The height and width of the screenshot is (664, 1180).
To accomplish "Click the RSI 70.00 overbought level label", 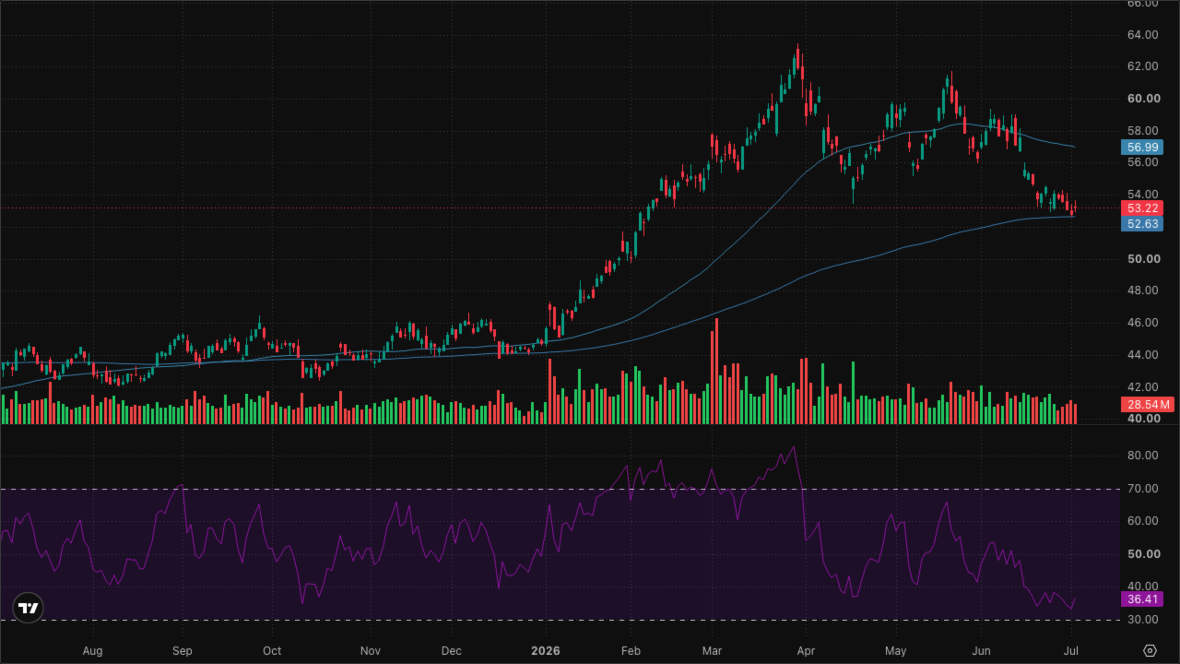I will pyautogui.click(x=1143, y=488).
